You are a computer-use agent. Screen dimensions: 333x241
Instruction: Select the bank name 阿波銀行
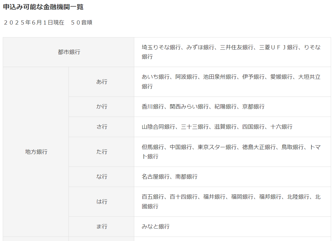(x=186, y=77)
